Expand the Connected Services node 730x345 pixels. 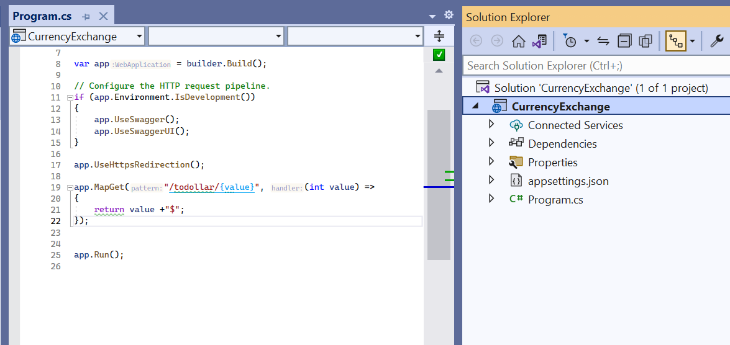pyautogui.click(x=491, y=125)
